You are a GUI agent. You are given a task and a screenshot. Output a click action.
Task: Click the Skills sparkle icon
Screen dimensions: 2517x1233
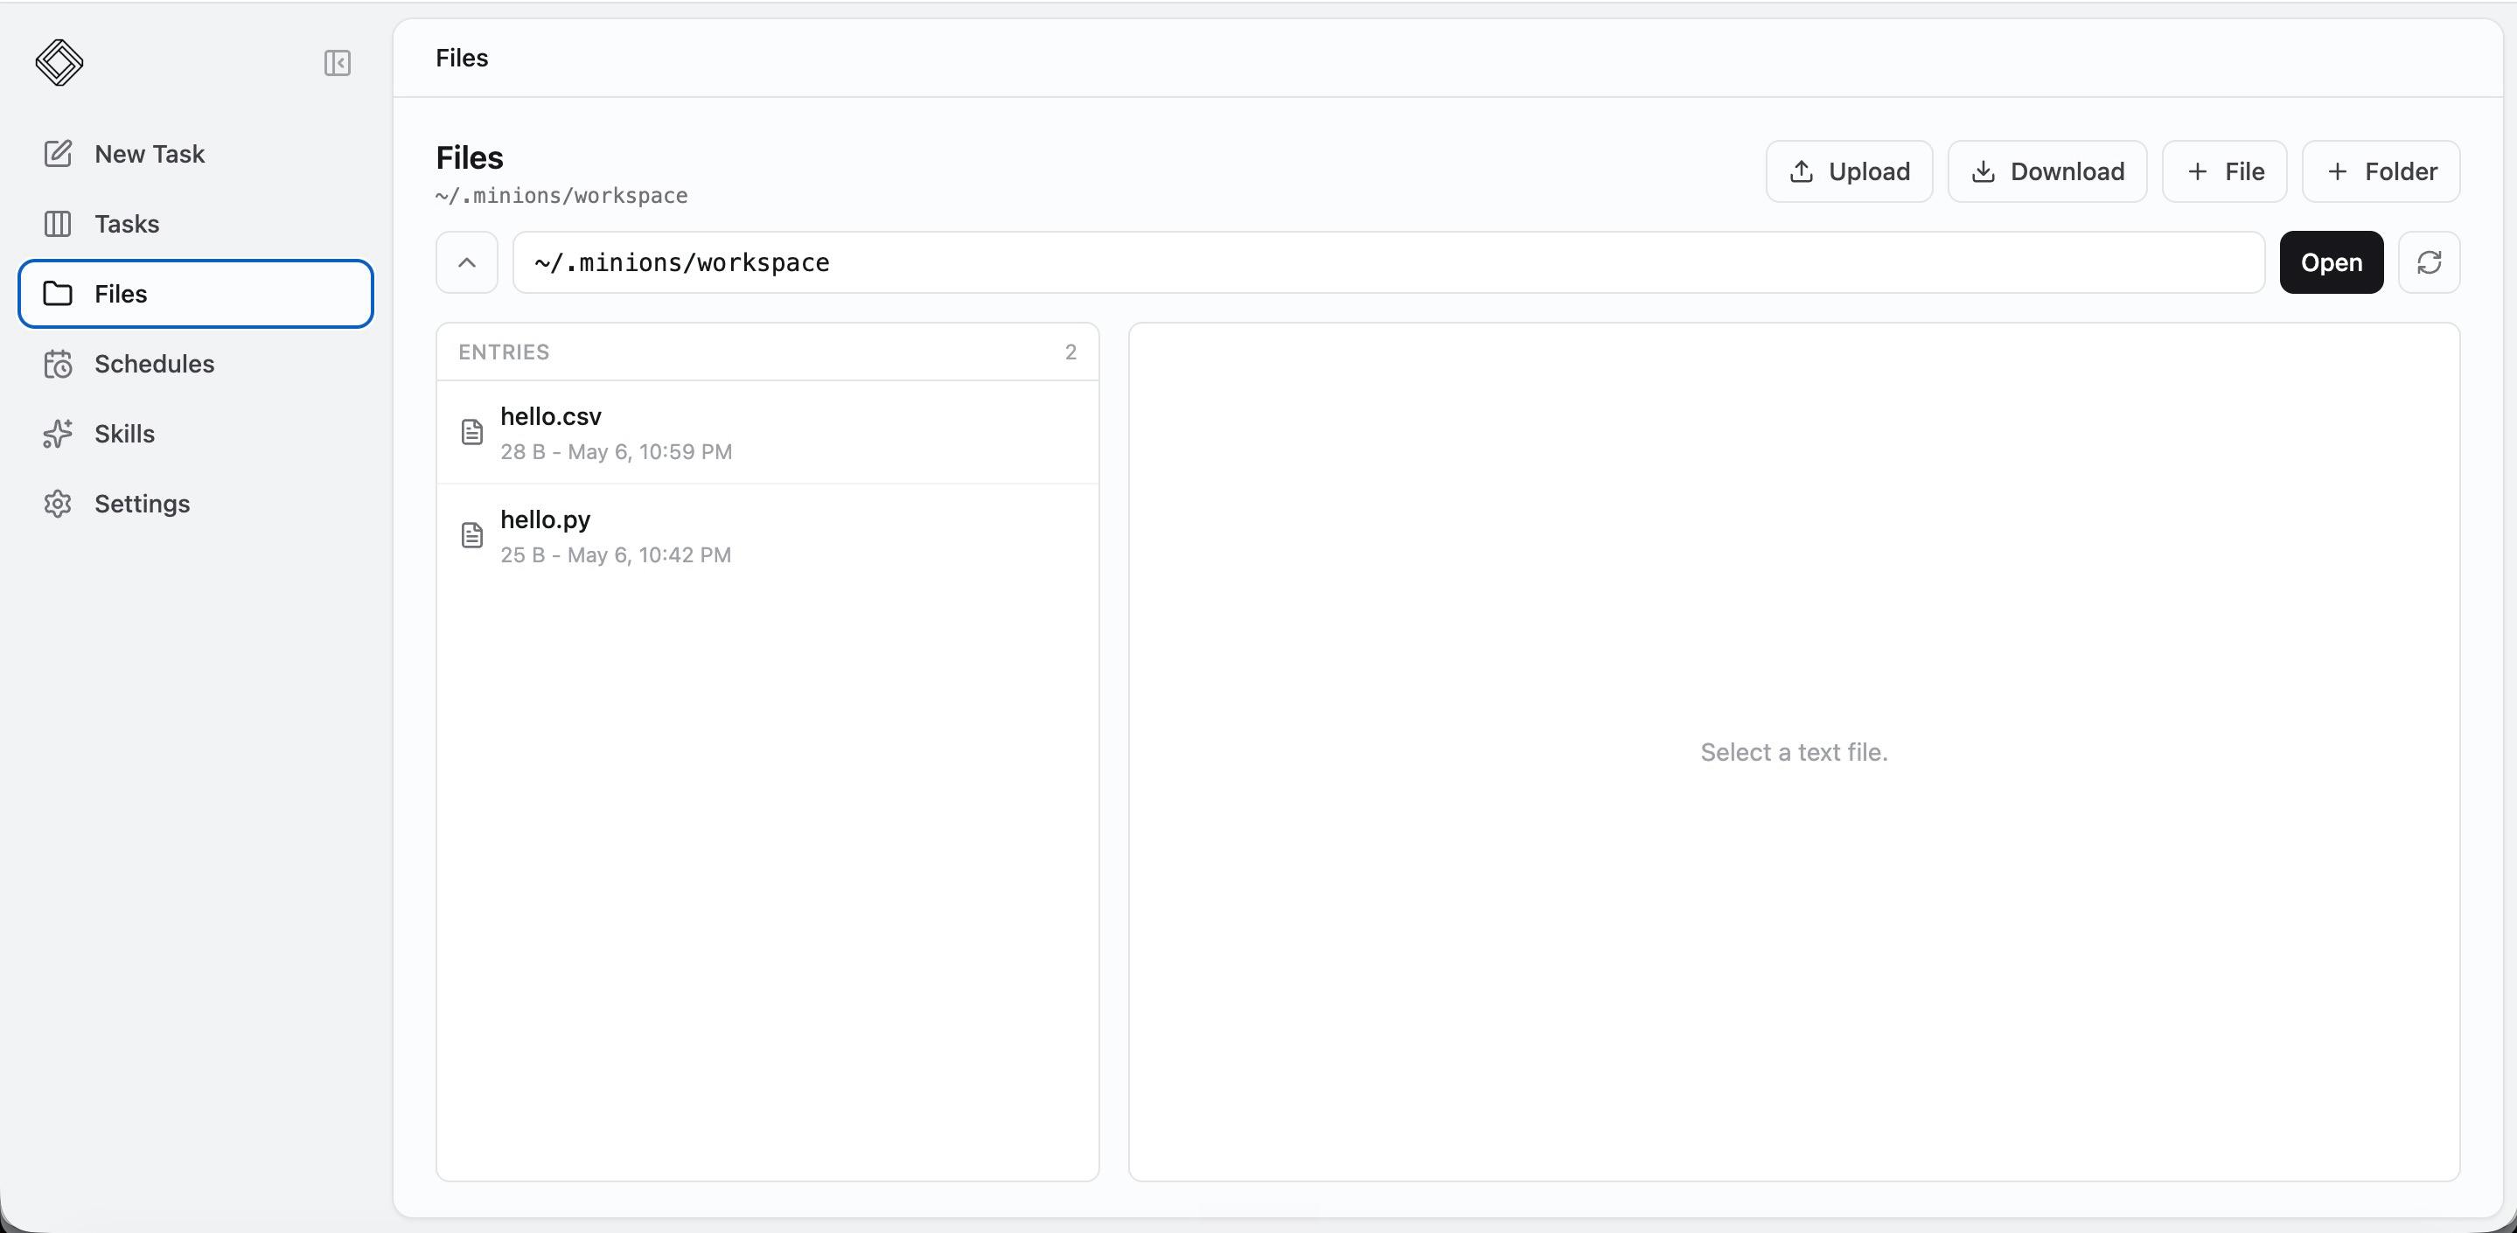click(58, 434)
